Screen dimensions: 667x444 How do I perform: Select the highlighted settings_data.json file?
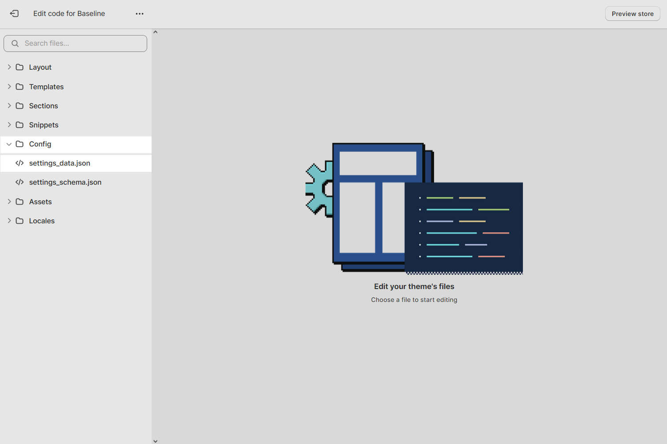(60, 163)
